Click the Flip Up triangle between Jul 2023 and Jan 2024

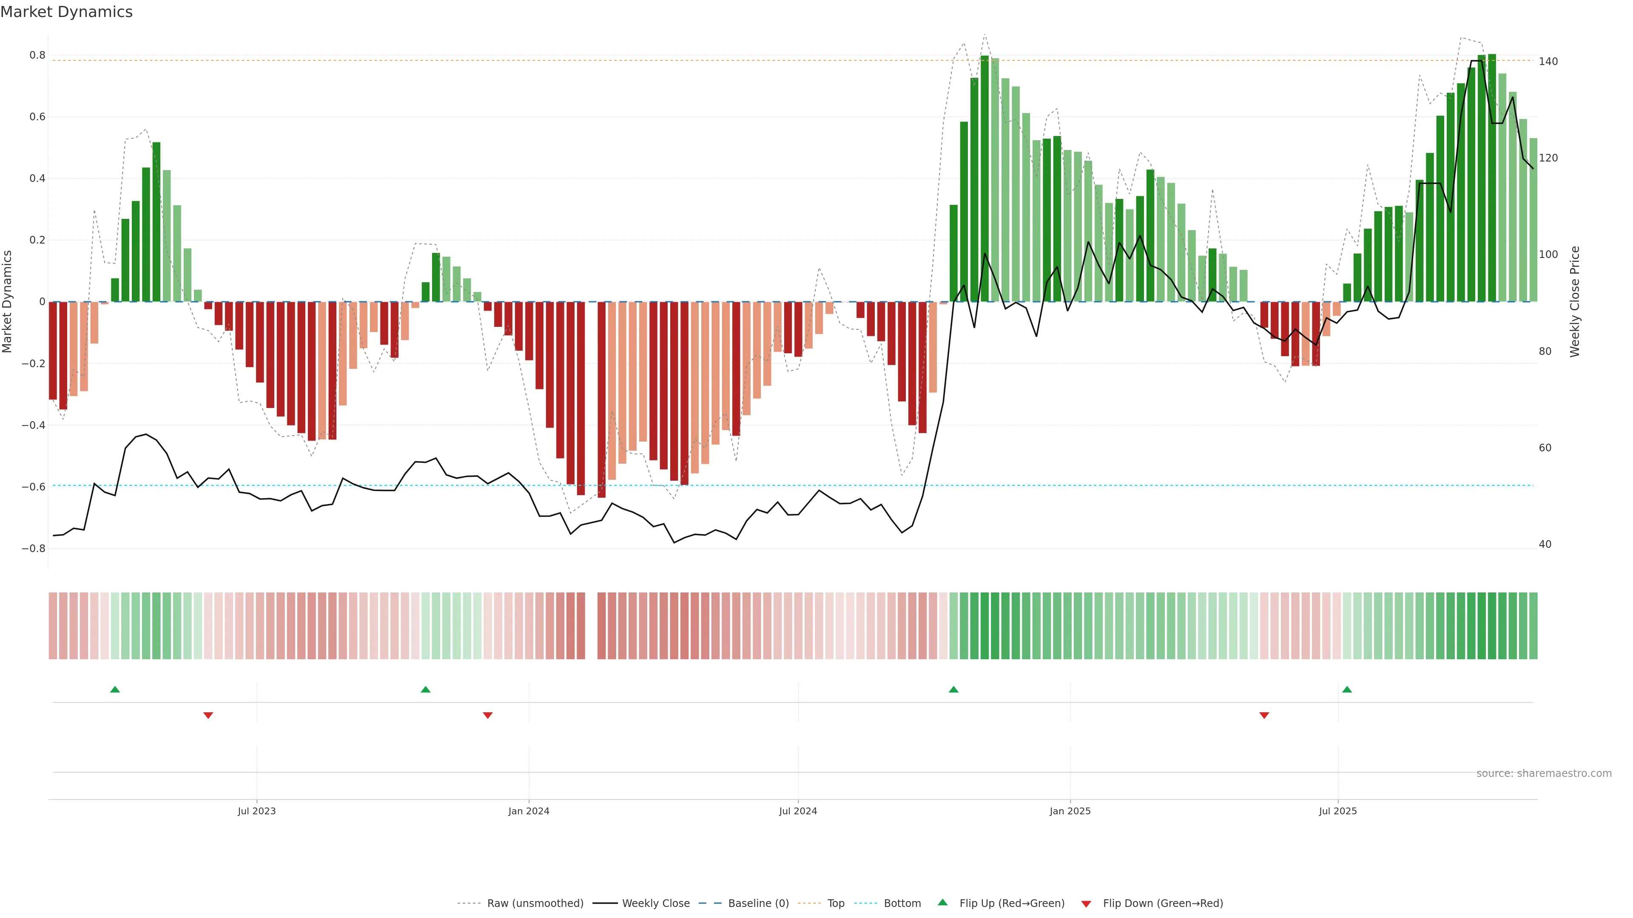pos(425,689)
